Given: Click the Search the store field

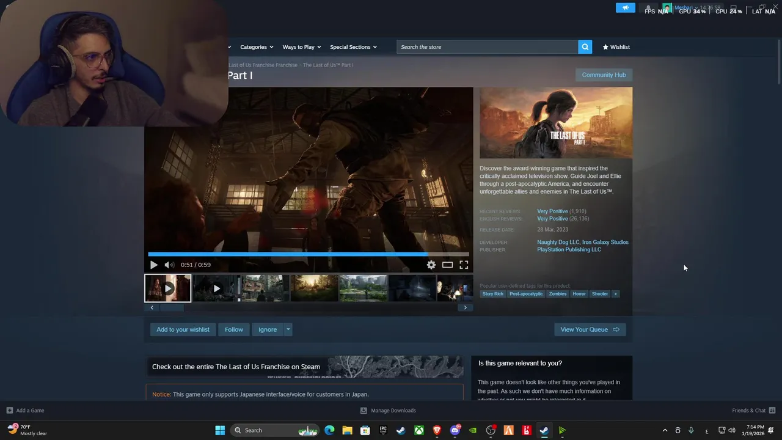Looking at the screenshot, I should [488, 47].
